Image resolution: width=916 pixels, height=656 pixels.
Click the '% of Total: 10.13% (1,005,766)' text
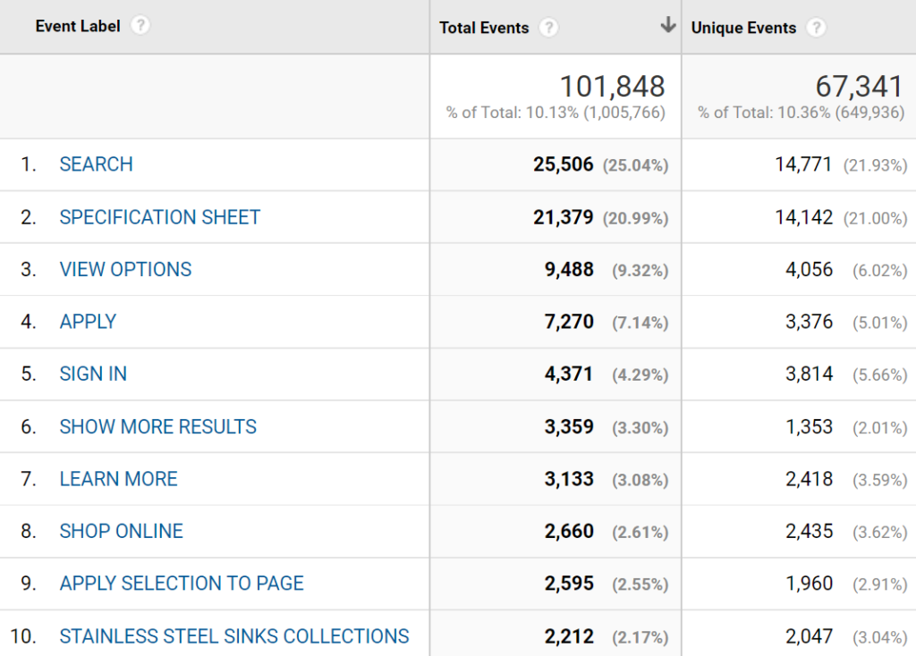click(556, 112)
